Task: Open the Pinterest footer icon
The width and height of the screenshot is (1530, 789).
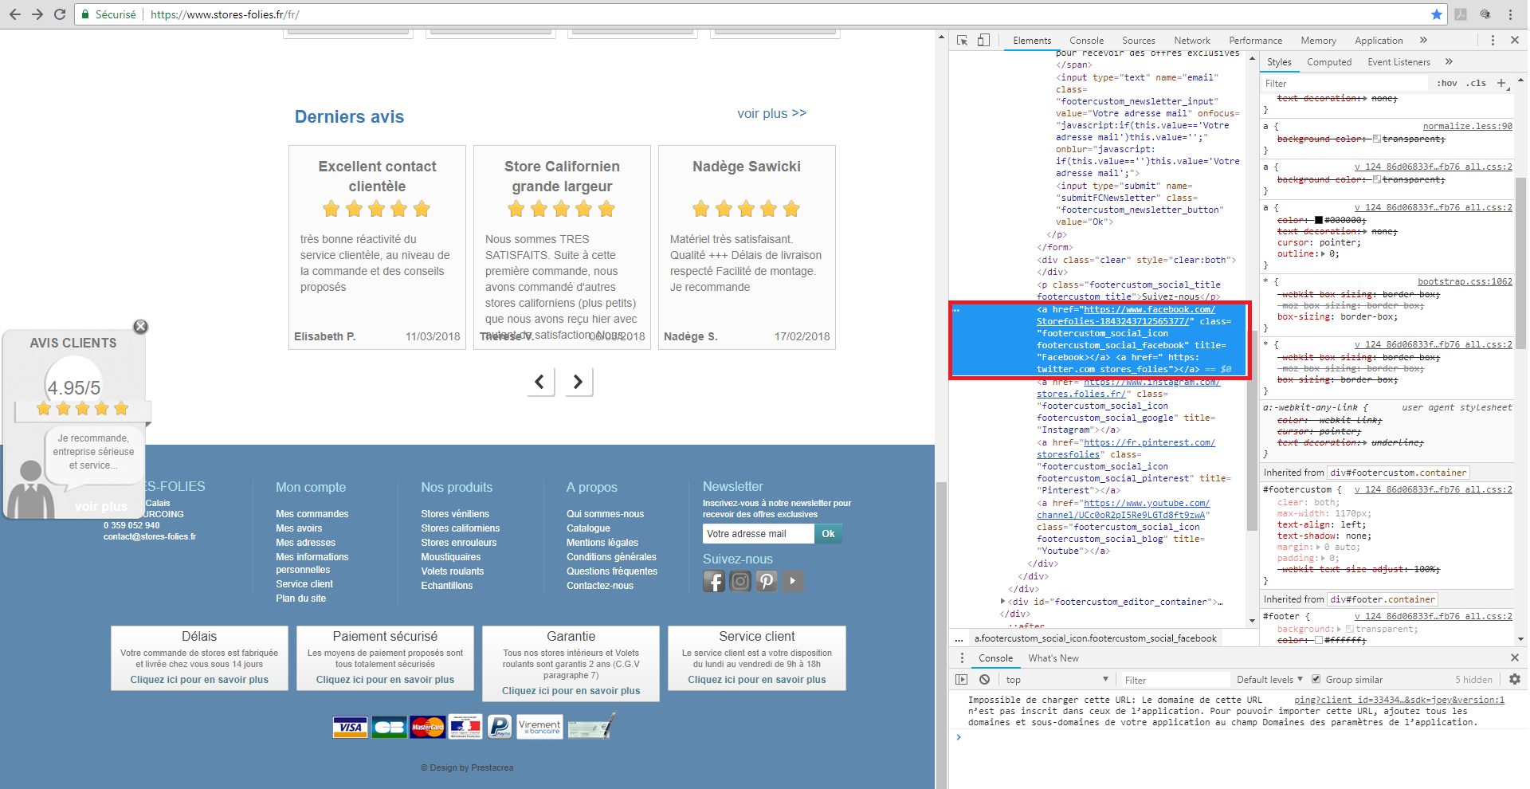Action: click(x=766, y=582)
